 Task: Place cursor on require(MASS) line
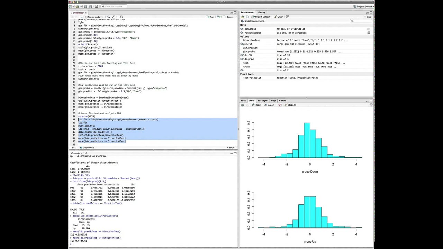coord(86,116)
